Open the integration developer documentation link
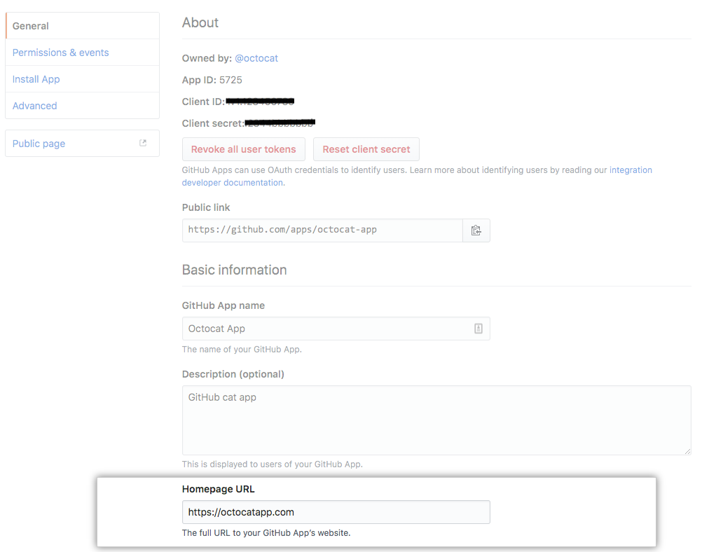Viewport: 709px width, 552px height. click(630, 170)
